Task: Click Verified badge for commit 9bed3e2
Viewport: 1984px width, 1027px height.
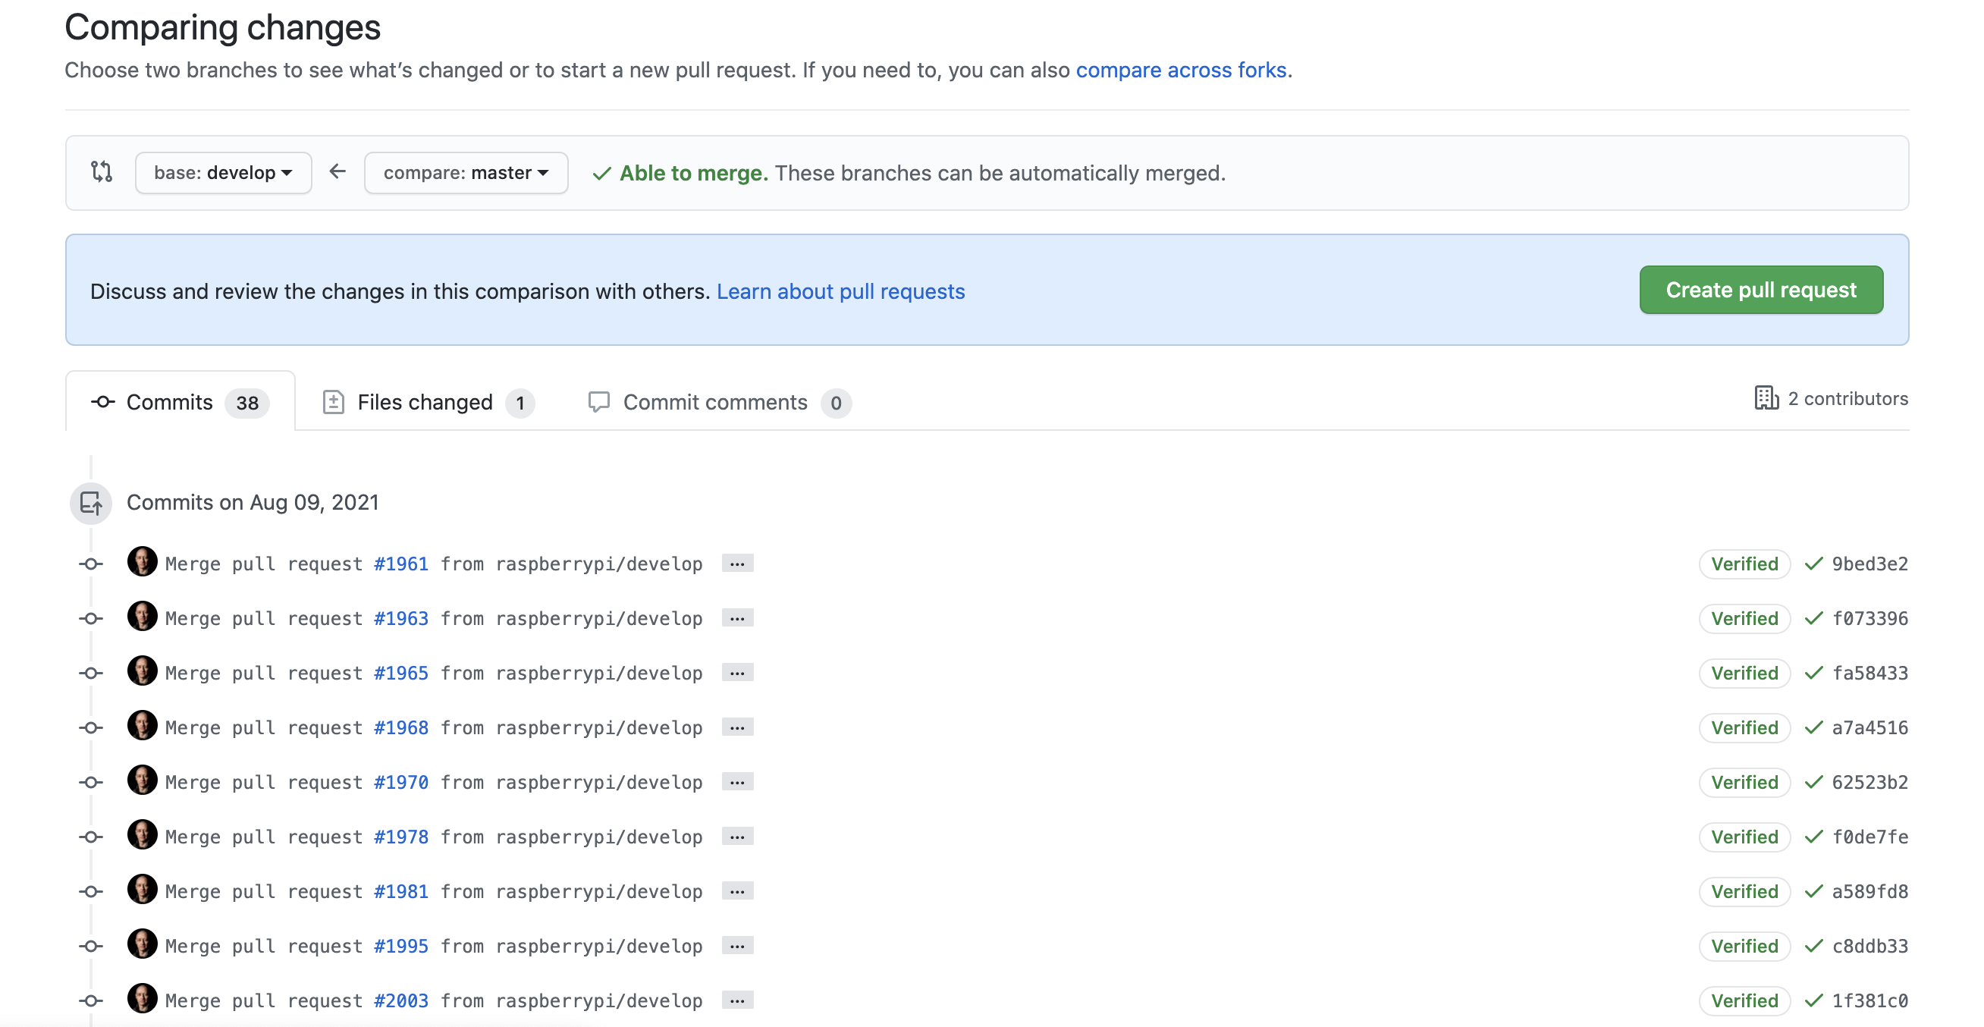Action: coord(1744,564)
